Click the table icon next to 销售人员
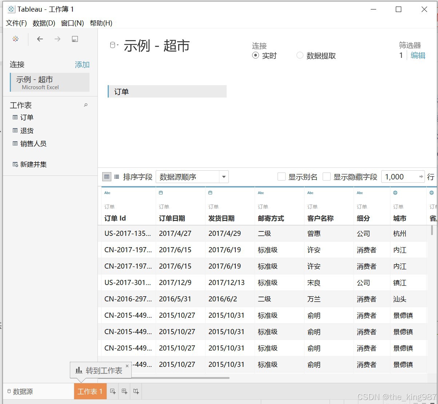Image resolution: width=438 pixels, height=404 pixels. pyautogui.click(x=15, y=143)
